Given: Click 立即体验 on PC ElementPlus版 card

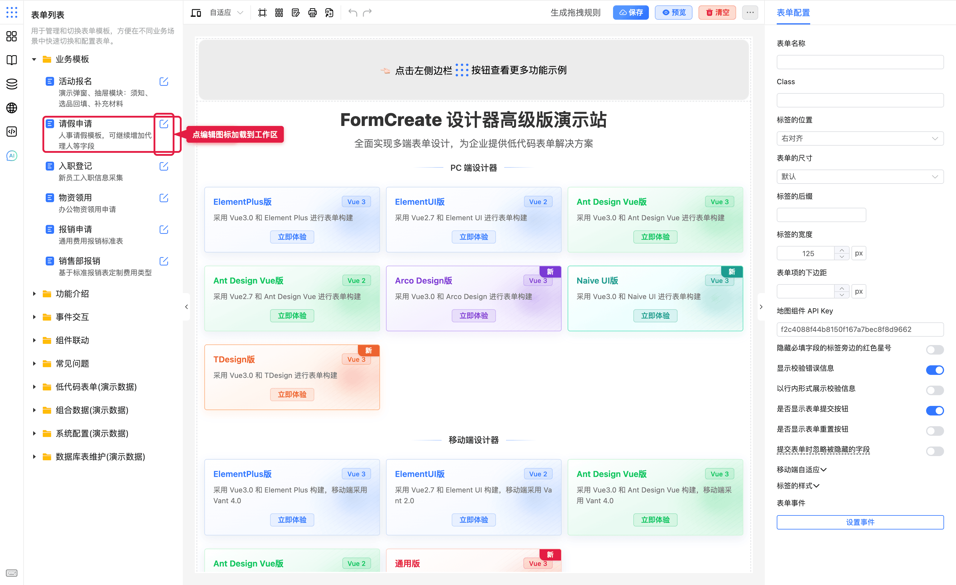Looking at the screenshot, I should 292,236.
